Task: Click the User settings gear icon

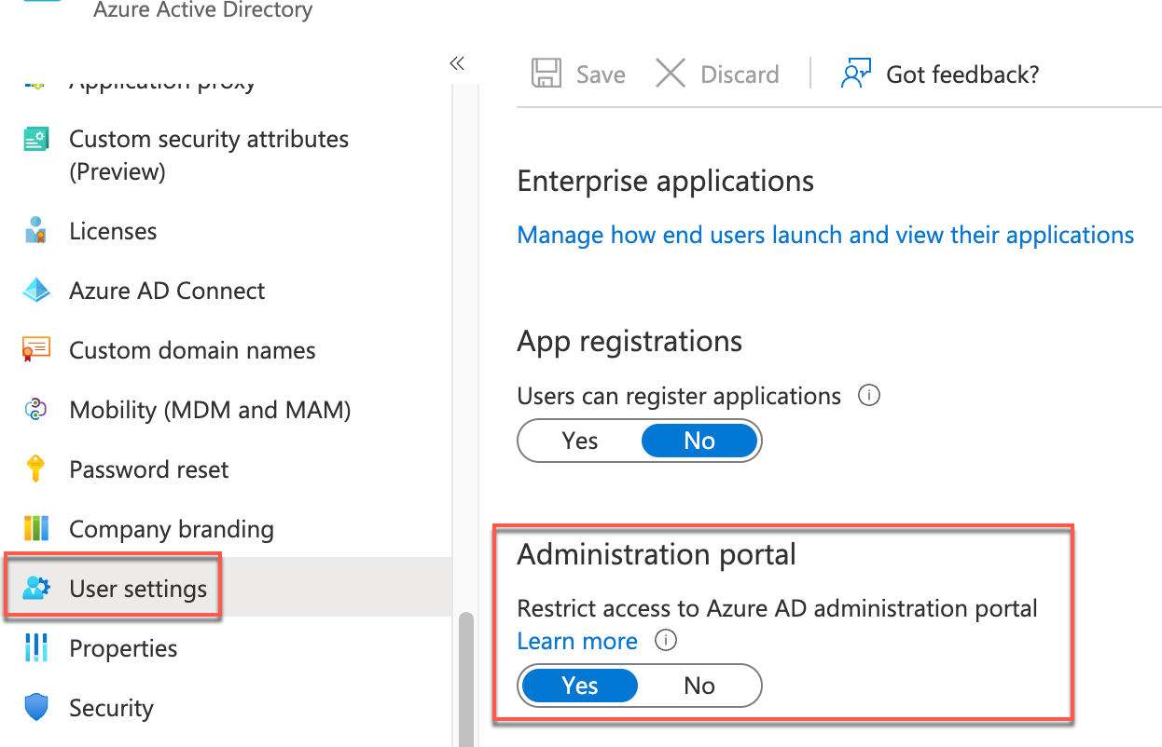Action: (35, 589)
